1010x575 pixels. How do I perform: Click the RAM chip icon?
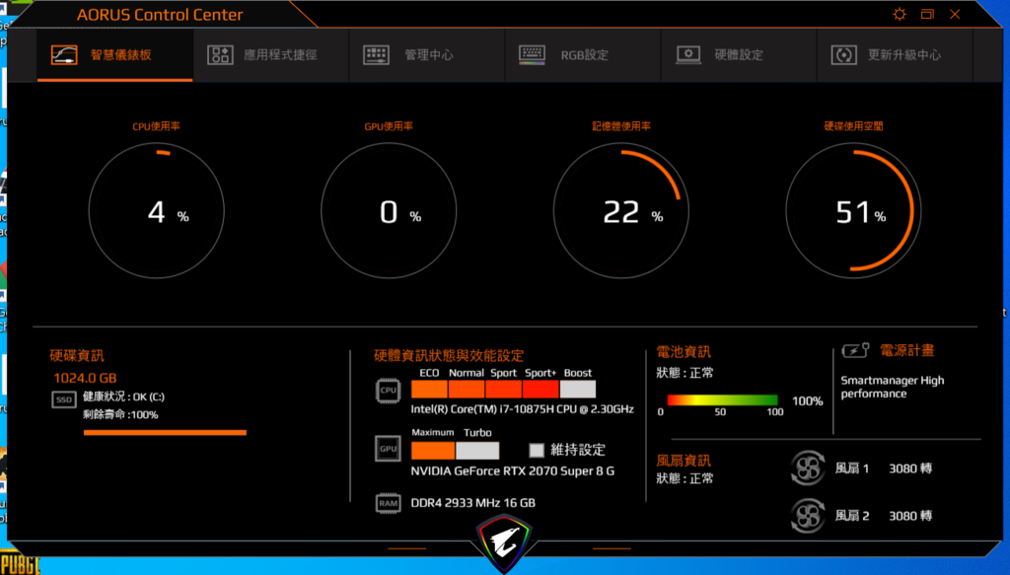(388, 503)
